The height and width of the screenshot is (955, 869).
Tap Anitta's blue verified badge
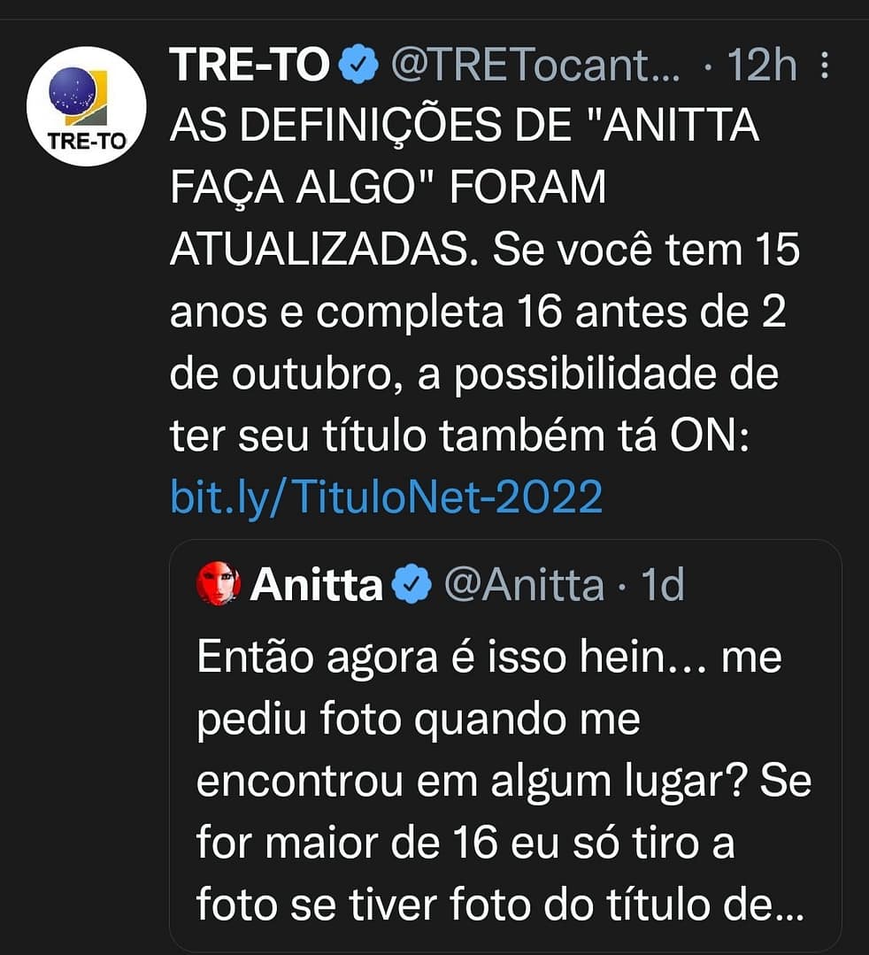pos(411,585)
